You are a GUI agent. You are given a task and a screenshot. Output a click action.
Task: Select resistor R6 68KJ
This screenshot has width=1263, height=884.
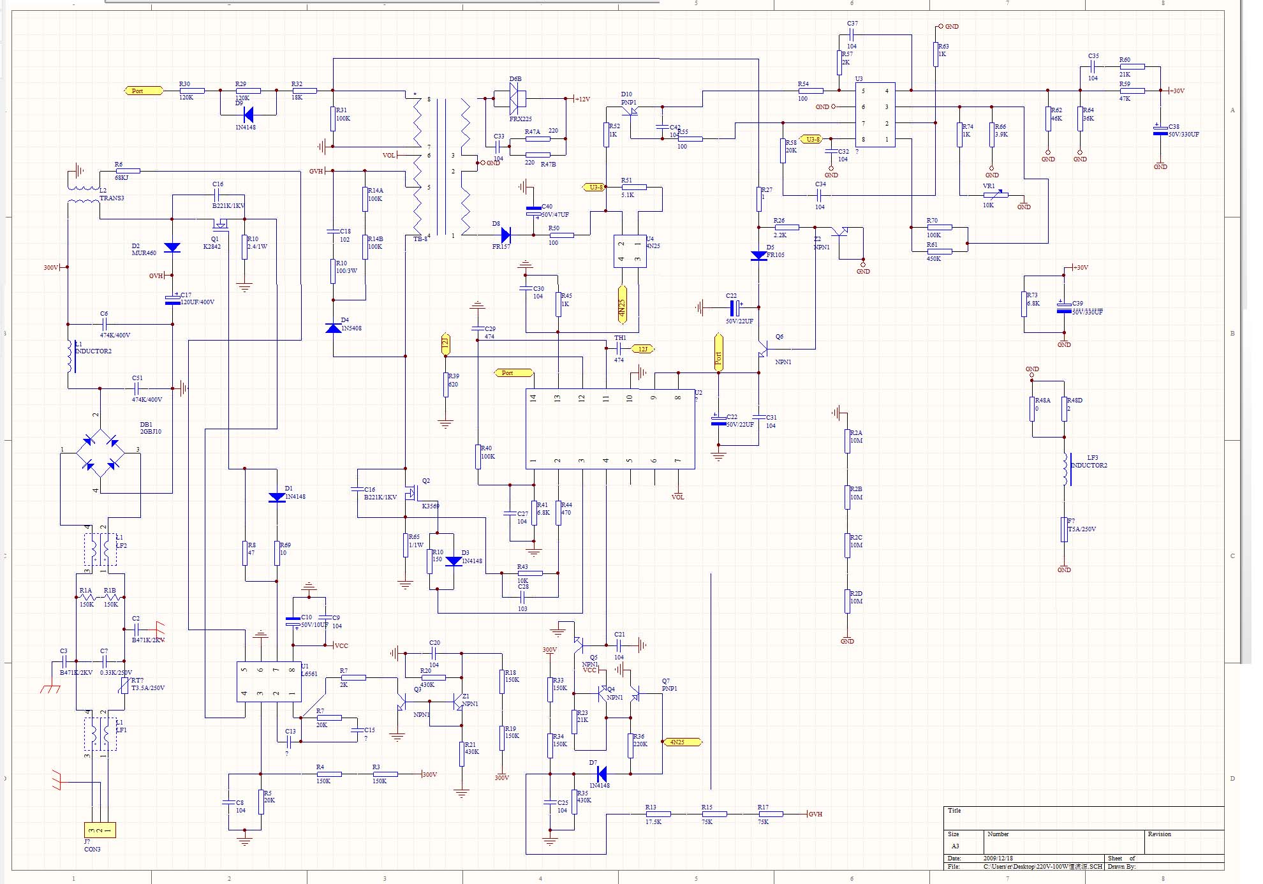(x=128, y=171)
